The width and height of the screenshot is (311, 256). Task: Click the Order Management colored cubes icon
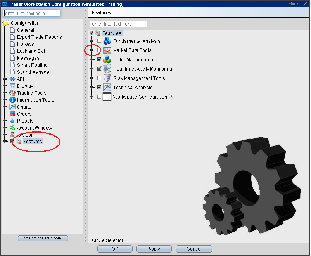coord(107,59)
